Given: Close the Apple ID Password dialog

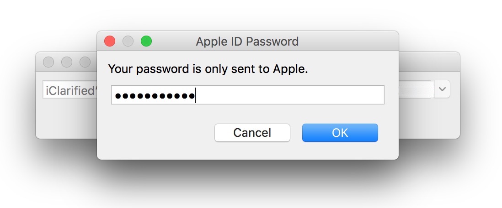Looking at the screenshot, I should click(x=110, y=42).
